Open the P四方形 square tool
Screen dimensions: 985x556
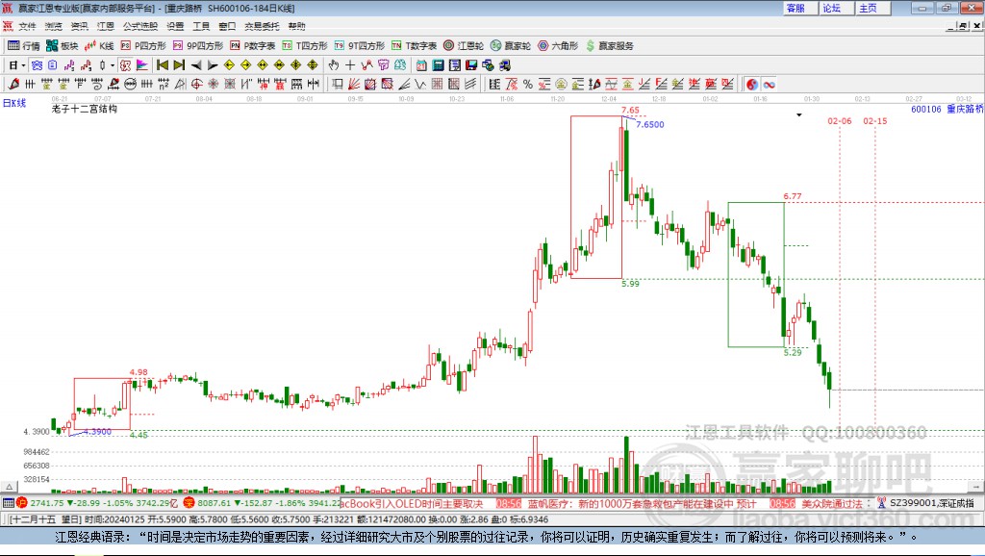(143, 46)
